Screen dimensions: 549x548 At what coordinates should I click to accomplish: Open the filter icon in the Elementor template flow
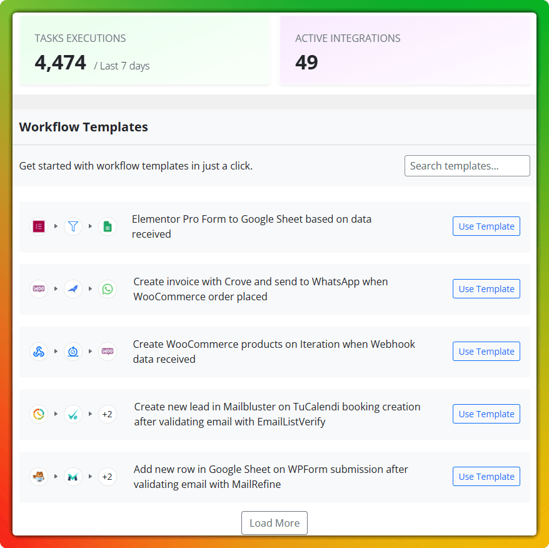click(x=73, y=226)
